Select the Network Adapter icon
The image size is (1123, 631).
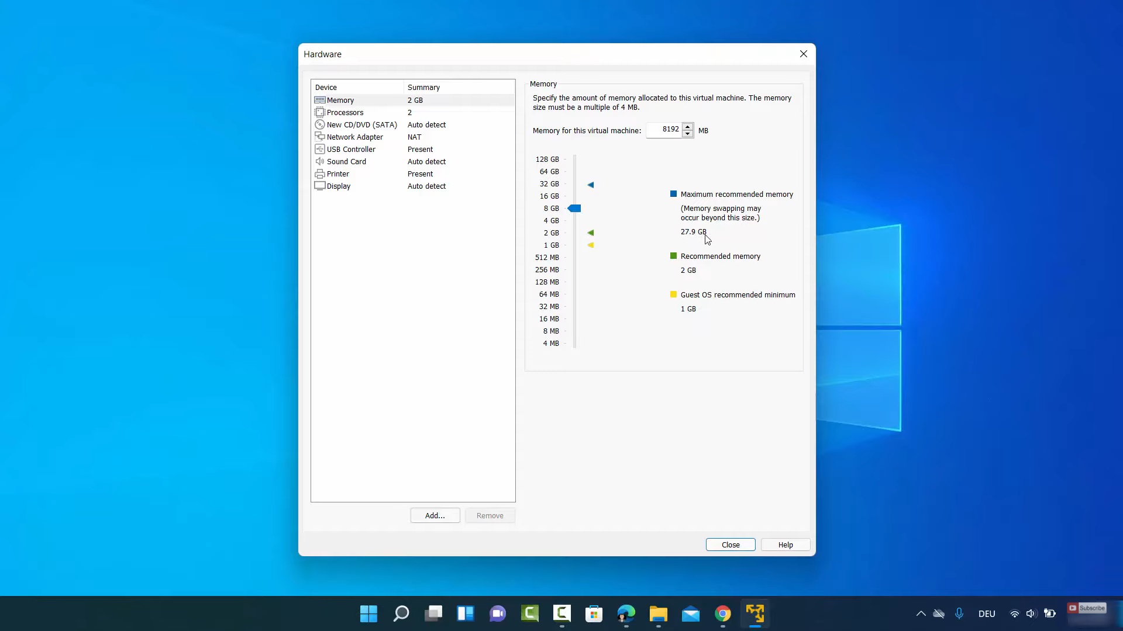coord(320,137)
